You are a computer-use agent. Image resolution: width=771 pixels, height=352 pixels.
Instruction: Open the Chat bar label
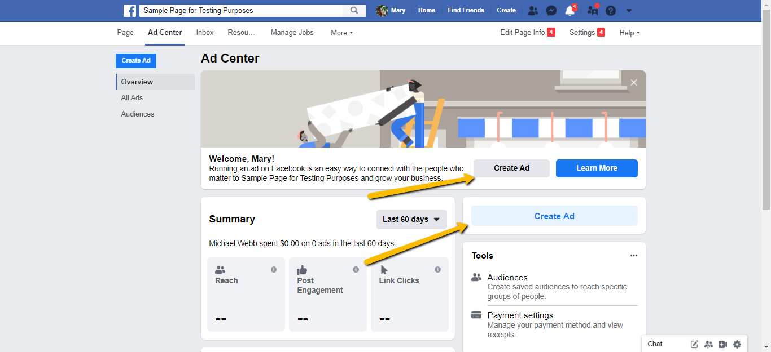(x=655, y=344)
